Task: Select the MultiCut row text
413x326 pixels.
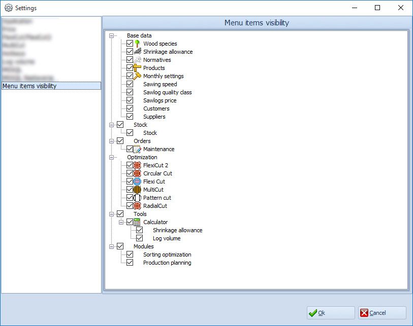Action: (153, 190)
